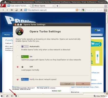
Task: Open the red Opera menu button
Action: pos(3,6)
